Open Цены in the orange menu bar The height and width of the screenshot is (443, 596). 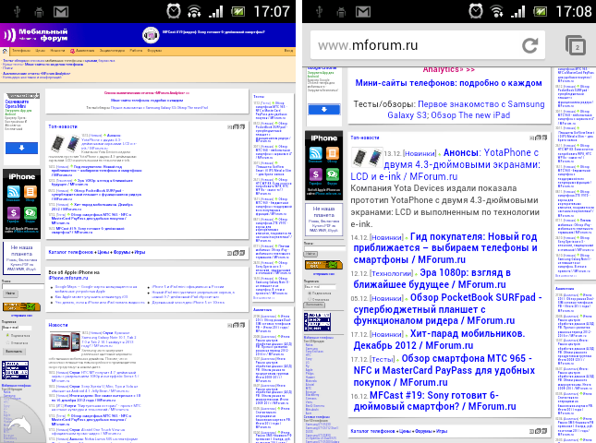click(x=41, y=51)
